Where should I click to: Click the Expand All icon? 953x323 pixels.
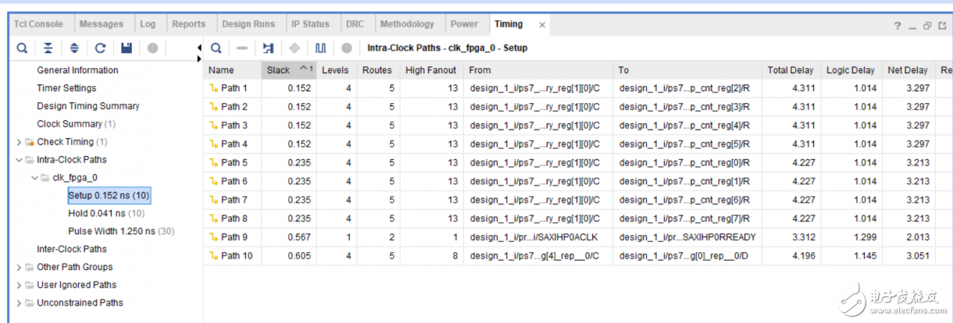74,48
